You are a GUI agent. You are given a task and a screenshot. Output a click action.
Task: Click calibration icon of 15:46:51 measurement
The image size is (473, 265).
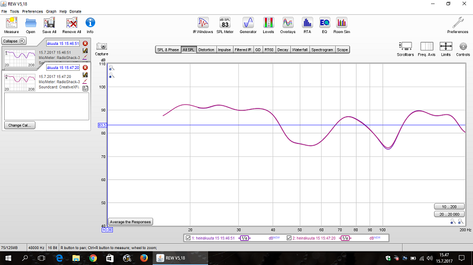[x=85, y=51]
